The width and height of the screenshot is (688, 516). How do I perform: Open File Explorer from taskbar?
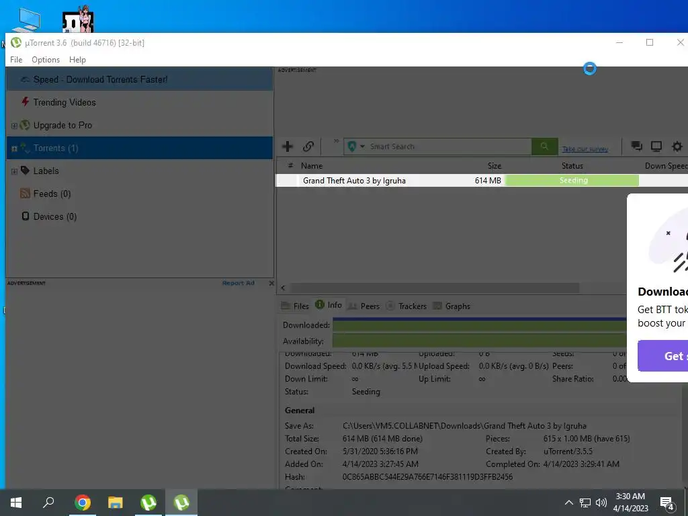116,503
